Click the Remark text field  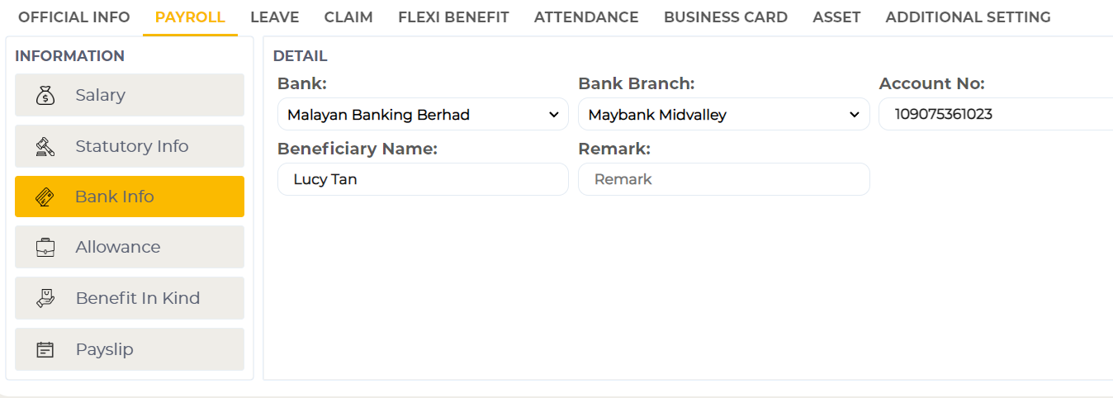pyautogui.click(x=723, y=179)
